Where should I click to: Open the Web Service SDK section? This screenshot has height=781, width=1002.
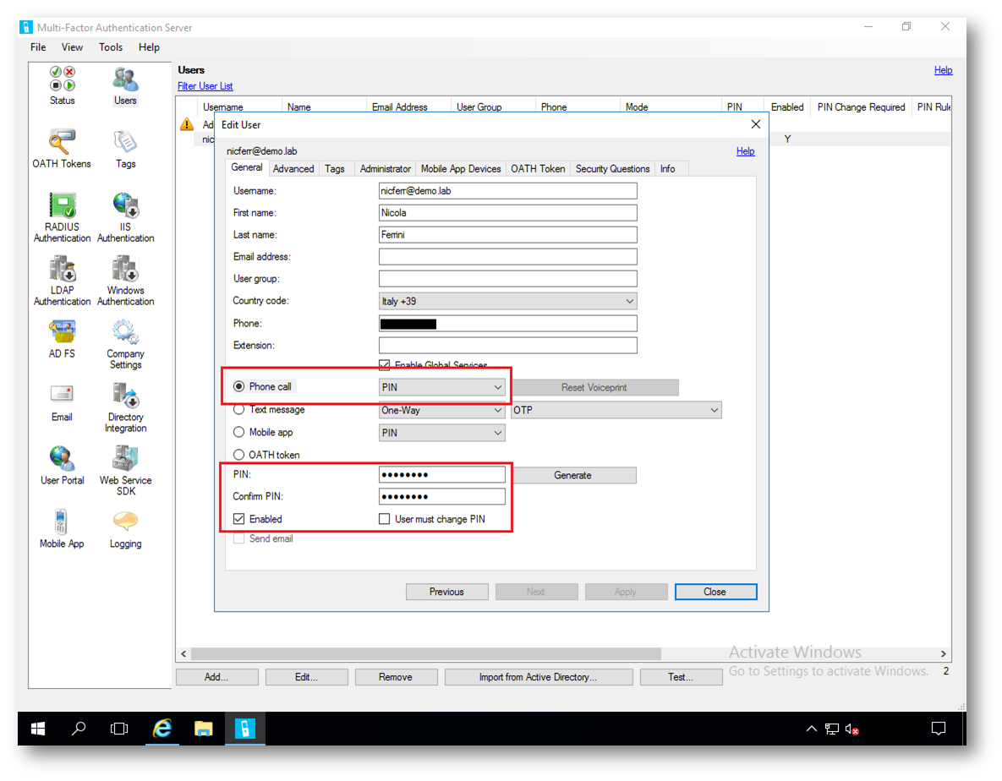coord(125,470)
